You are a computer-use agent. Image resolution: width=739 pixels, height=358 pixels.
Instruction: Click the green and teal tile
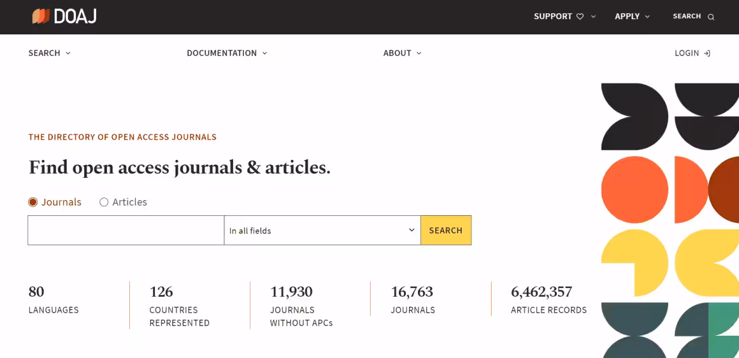pos(707,330)
